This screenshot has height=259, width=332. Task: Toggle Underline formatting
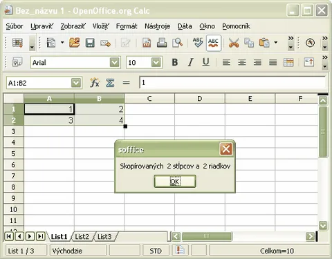pos(206,62)
